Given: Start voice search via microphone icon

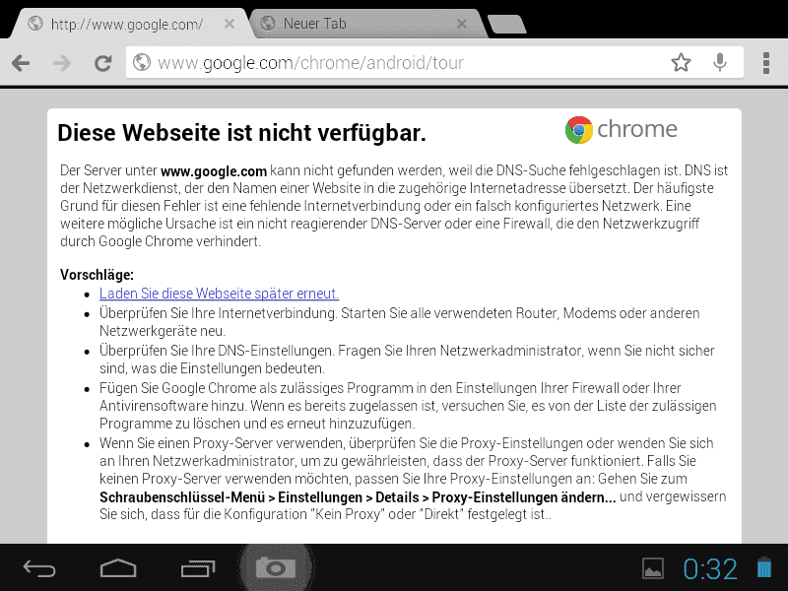Looking at the screenshot, I should coord(720,62).
